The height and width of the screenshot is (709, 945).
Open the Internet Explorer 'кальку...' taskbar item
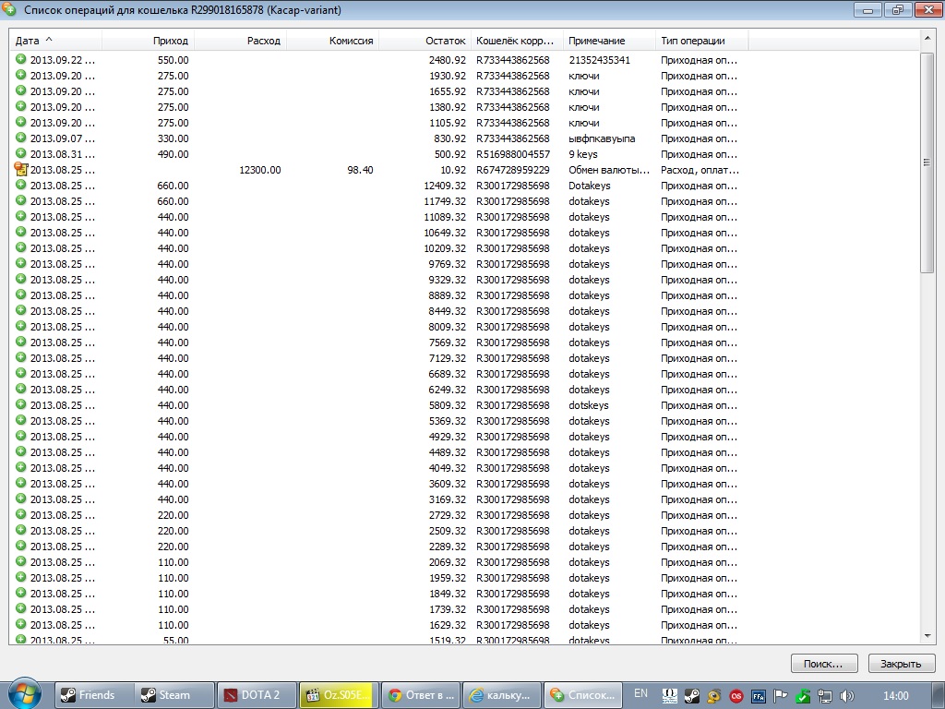click(502, 695)
